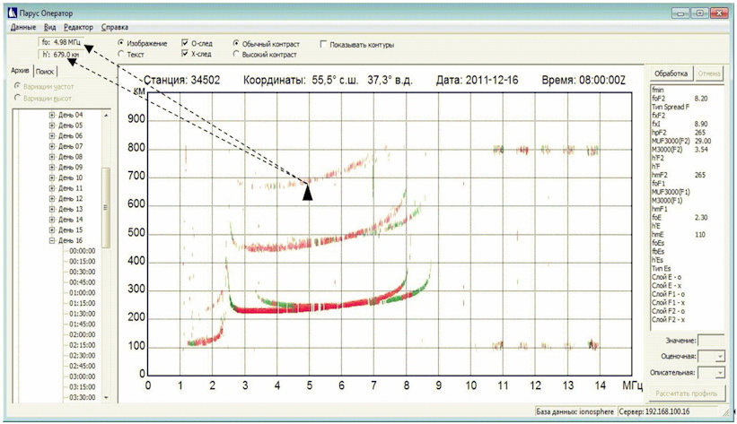This screenshot has width=737, height=424.
Task: Click the archive tree scrollbar thumb
Action: tap(106, 208)
